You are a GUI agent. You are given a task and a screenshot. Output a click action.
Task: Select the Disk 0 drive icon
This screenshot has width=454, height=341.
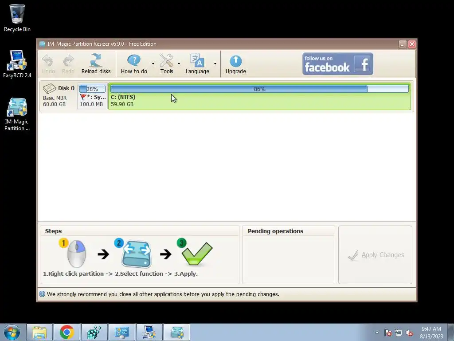(49, 88)
